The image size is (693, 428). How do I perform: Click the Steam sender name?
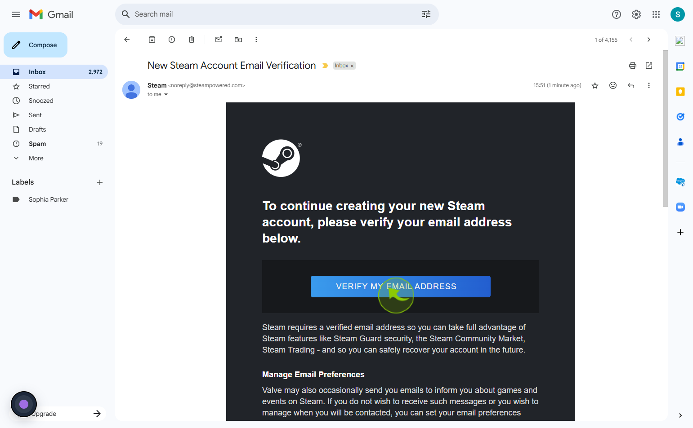click(x=157, y=85)
